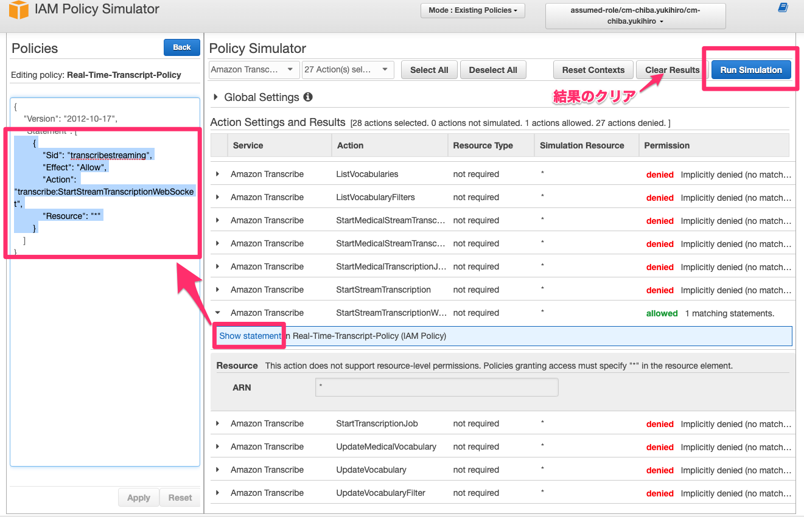Click Deselect All actions
804x525 pixels.
[493, 69]
